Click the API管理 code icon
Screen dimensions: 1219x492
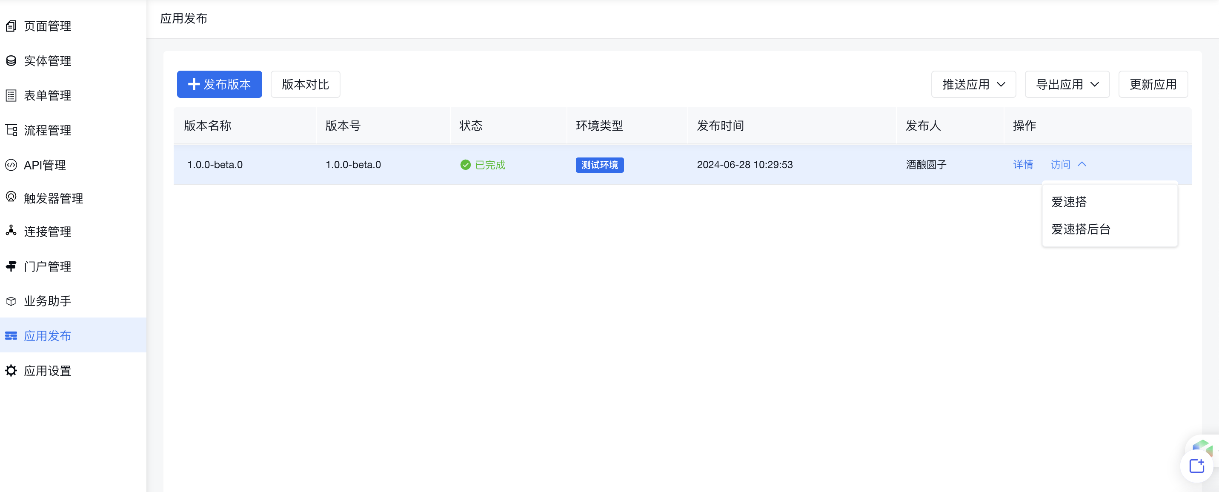11,165
